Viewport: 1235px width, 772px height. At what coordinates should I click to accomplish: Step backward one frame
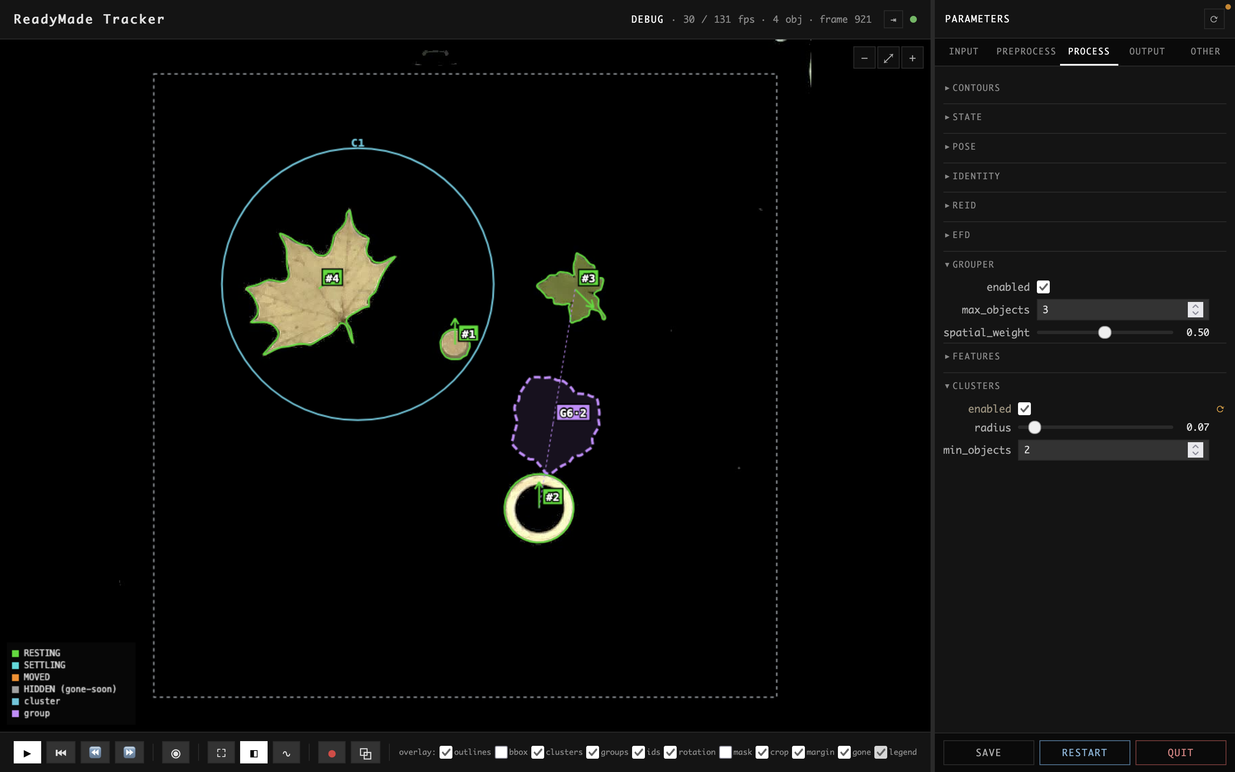click(x=95, y=753)
